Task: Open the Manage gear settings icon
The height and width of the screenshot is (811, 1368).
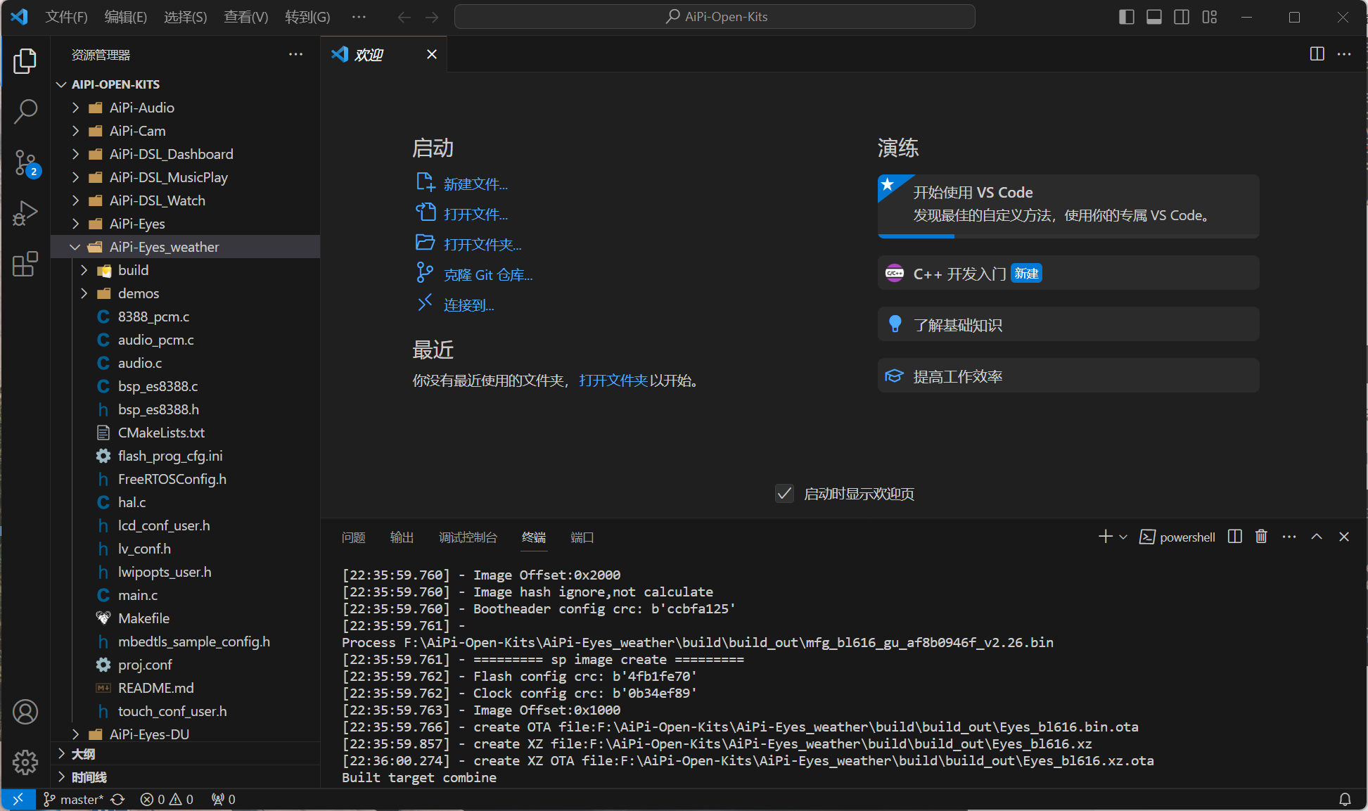Action: point(25,762)
